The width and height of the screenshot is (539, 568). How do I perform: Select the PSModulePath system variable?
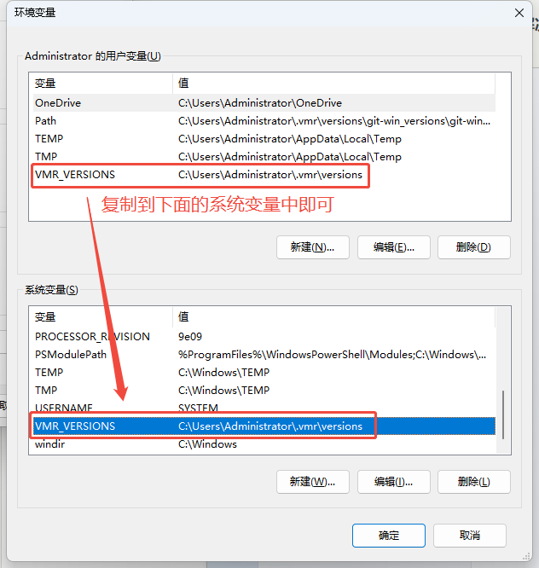(264, 354)
